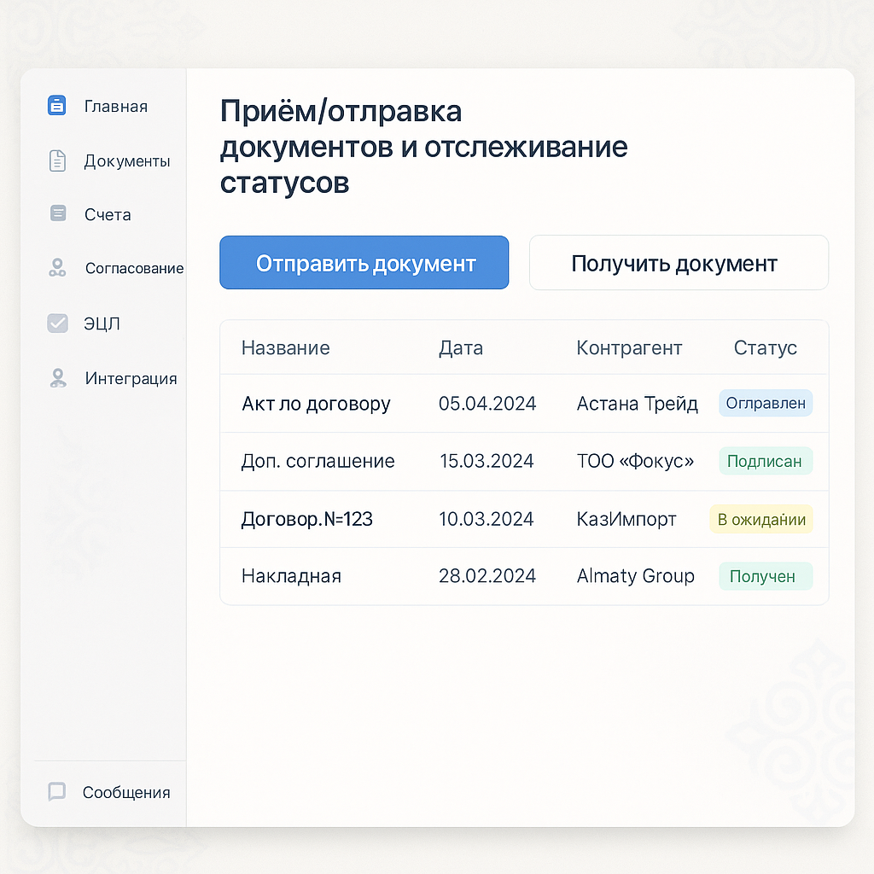
Task: Click the Астана Трейд counterparty
Action: pyautogui.click(x=637, y=404)
